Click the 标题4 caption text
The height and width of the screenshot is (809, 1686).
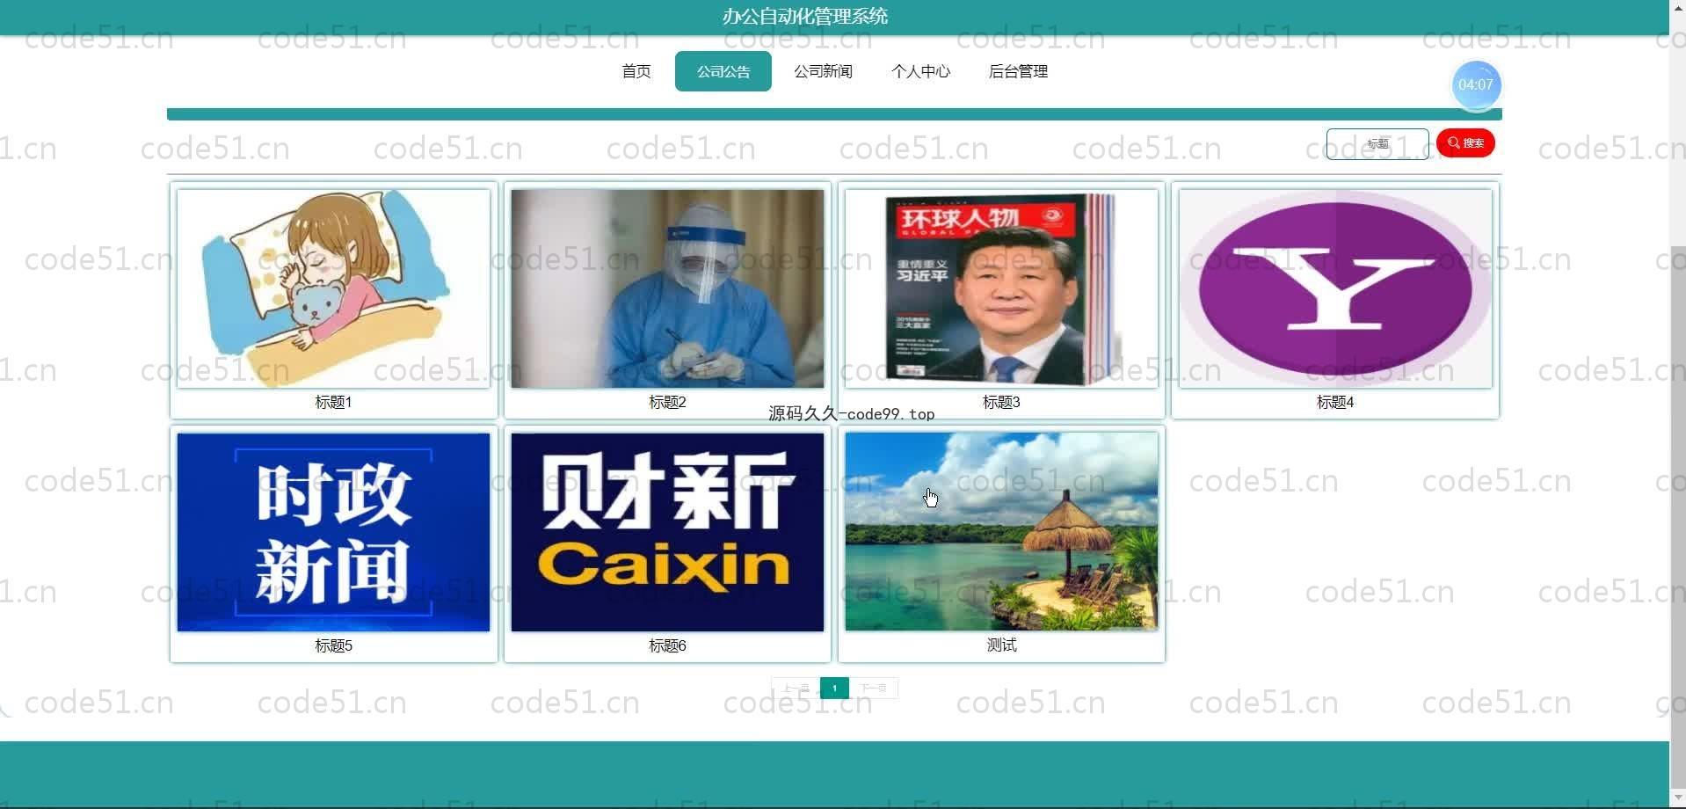point(1335,402)
